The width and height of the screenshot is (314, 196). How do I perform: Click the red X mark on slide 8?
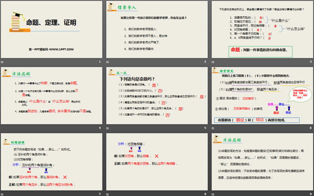pos(156,155)
